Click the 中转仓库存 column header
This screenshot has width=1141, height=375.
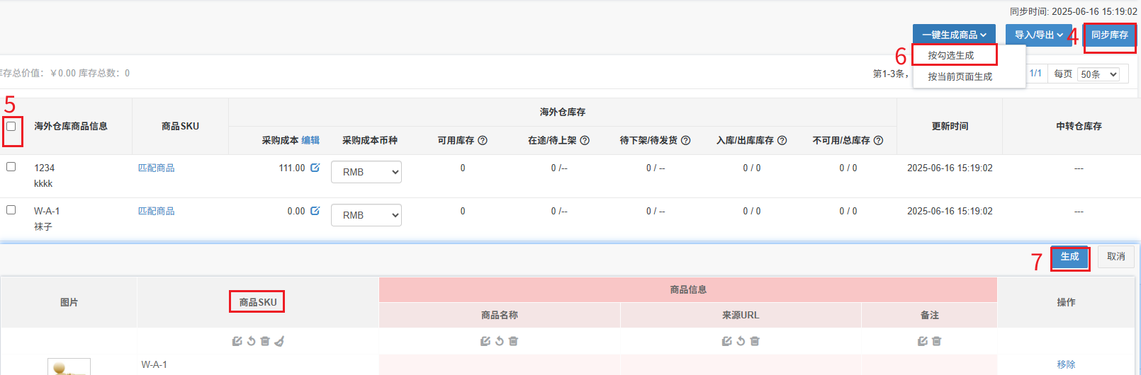click(1079, 126)
